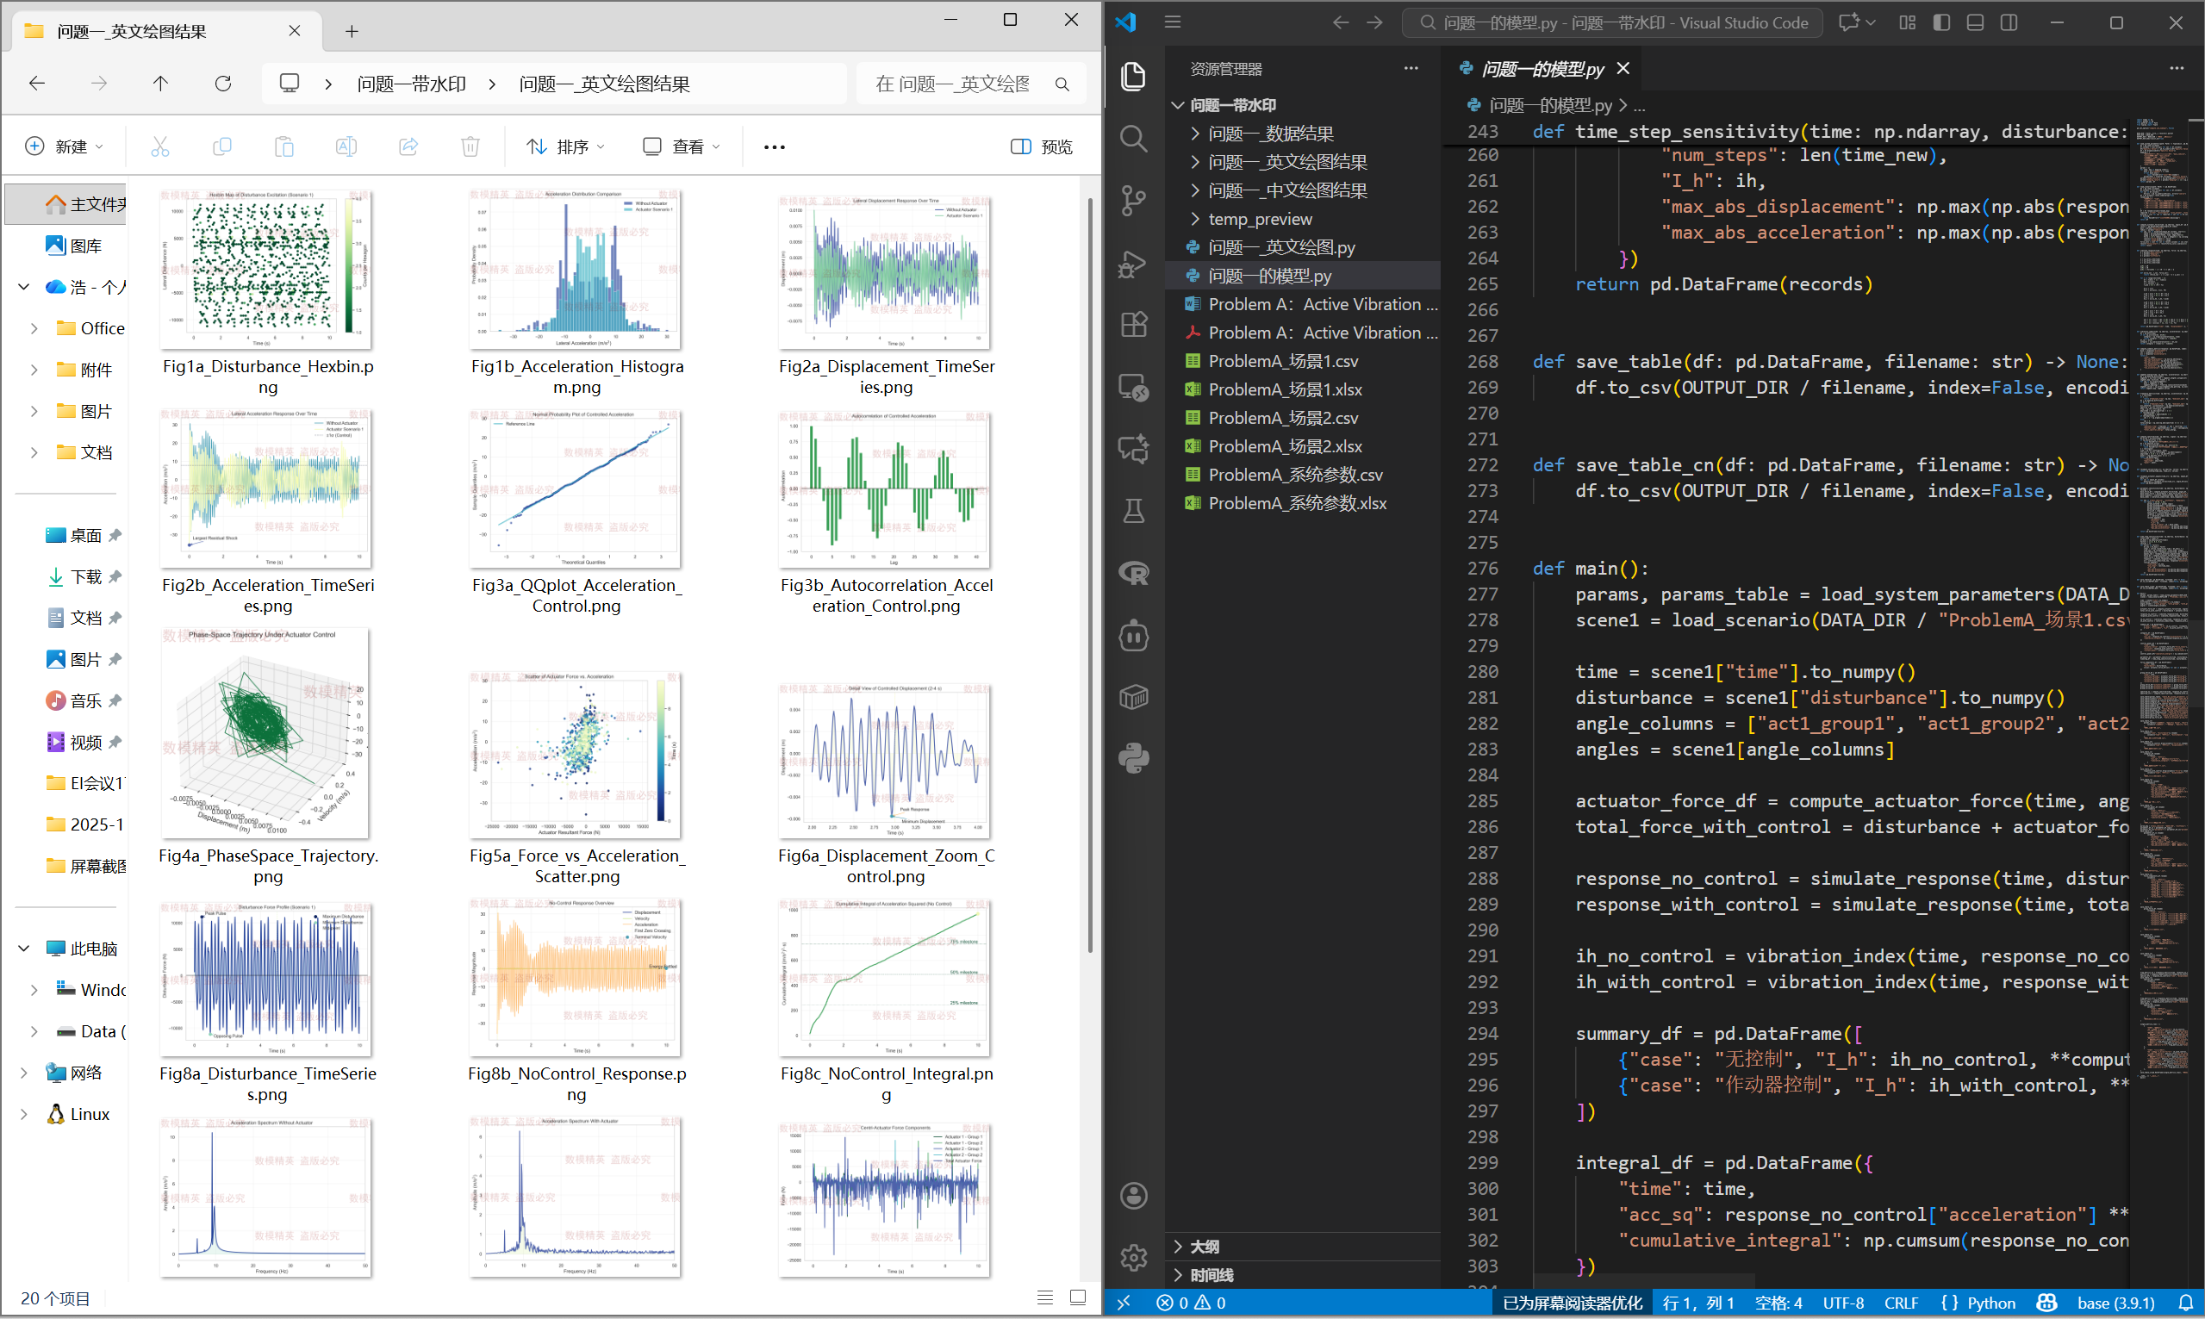The width and height of the screenshot is (2205, 1319).
Task: Click the 新建 new button
Action: click(64, 146)
